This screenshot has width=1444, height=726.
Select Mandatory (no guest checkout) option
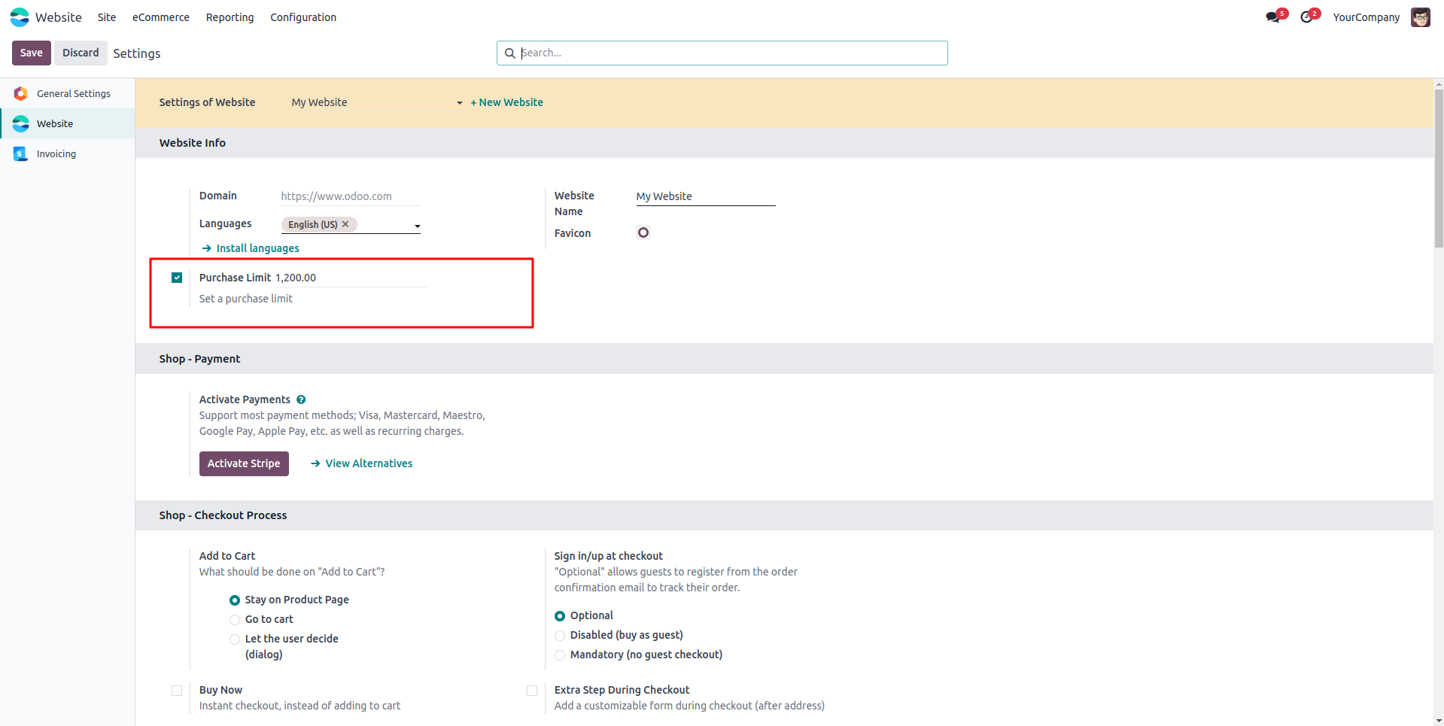point(560,655)
